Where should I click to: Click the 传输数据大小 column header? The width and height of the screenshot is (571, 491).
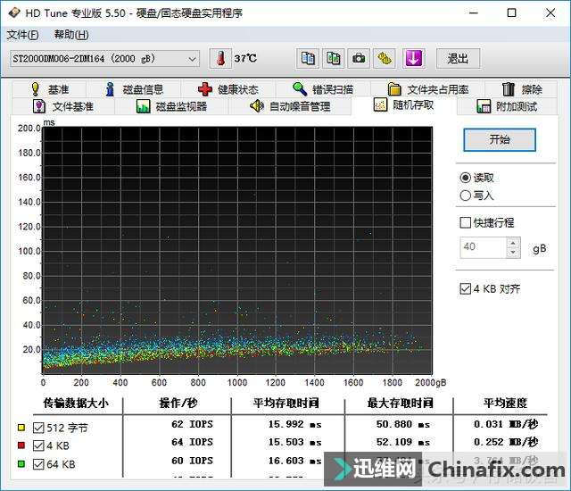(x=76, y=403)
